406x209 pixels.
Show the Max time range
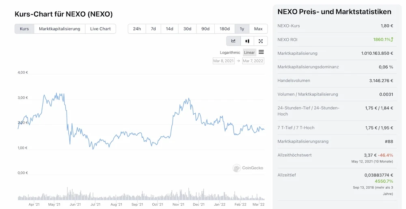(x=258, y=29)
